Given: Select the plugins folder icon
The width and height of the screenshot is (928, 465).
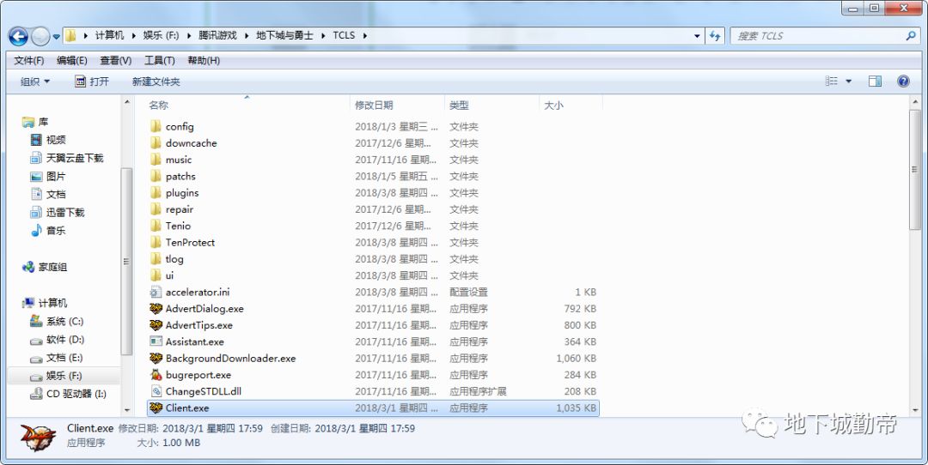Looking at the screenshot, I should [156, 192].
